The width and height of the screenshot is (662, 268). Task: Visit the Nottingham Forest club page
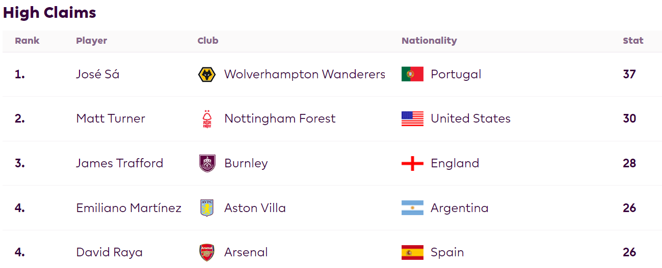click(280, 119)
